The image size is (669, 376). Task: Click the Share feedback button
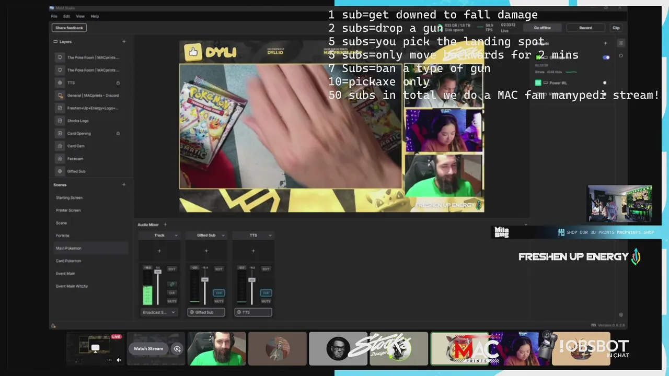click(69, 28)
